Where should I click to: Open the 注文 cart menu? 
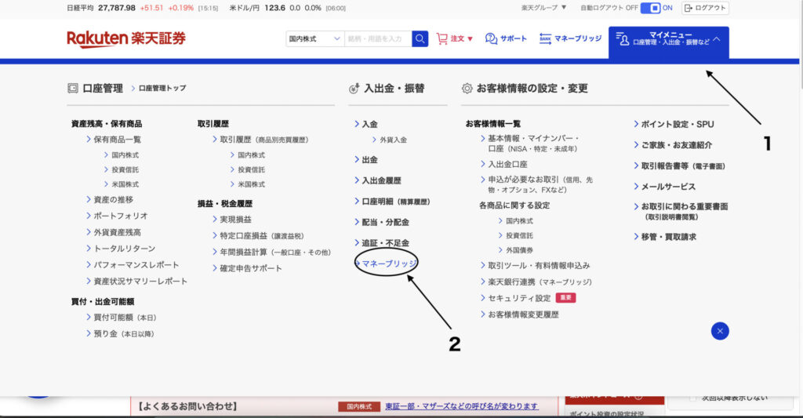[455, 38]
